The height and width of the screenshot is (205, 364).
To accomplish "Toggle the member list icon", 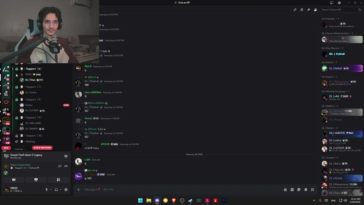I will pyautogui.click(x=315, y=10).
